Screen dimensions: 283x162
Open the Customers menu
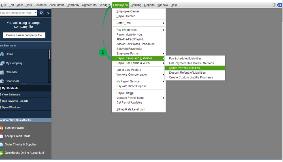point(89,5)
